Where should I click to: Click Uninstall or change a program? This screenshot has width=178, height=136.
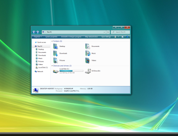pyautogui.click(x=71, y=37)
